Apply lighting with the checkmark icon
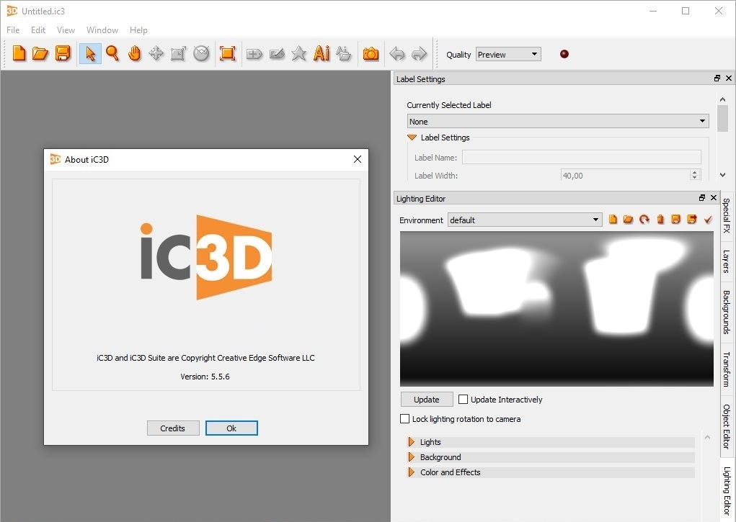Image resolution: width=736 pixels, height=522 pixels. click(x=708, y=219)
